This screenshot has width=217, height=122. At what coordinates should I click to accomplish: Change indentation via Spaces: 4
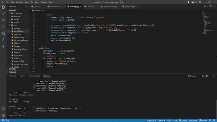[x=161, y=120]
